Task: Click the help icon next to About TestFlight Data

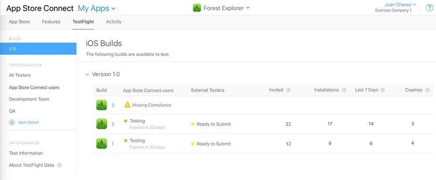Action: pos(59,165)
